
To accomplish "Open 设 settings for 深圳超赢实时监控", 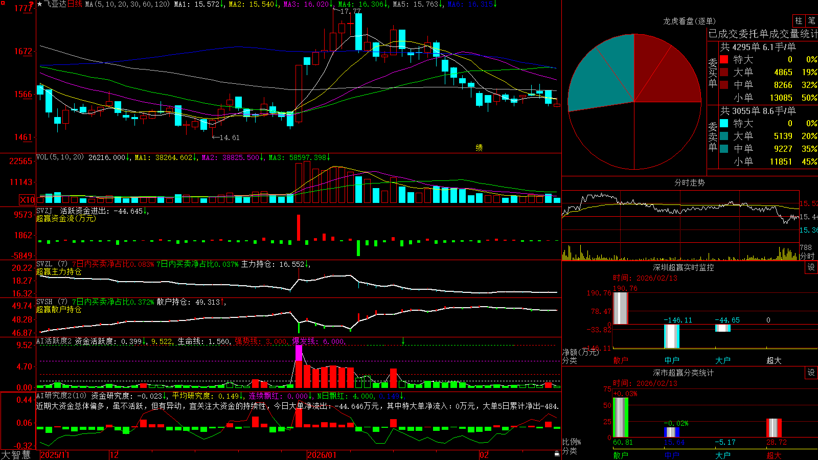I will point(811,267).
